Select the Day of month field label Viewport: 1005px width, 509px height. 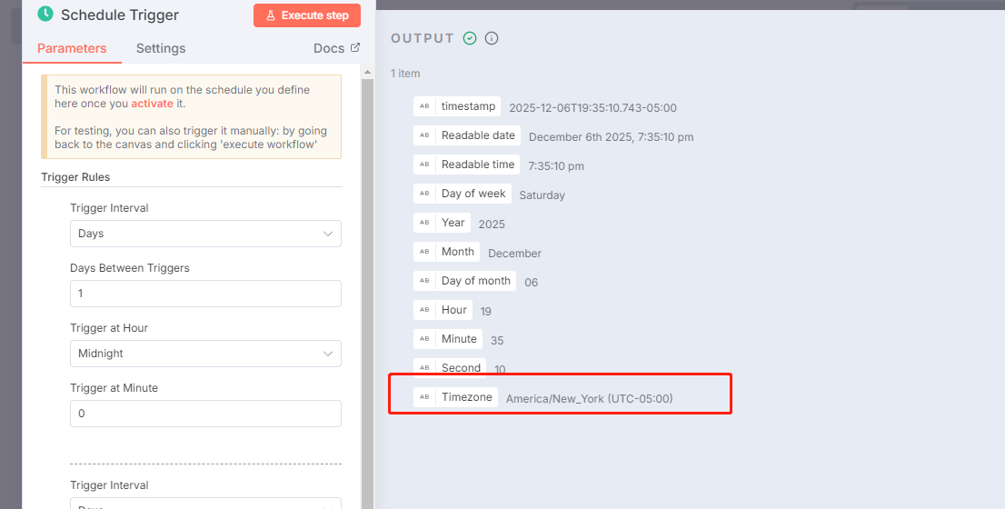pyautogui.click(x=475, y=281)
